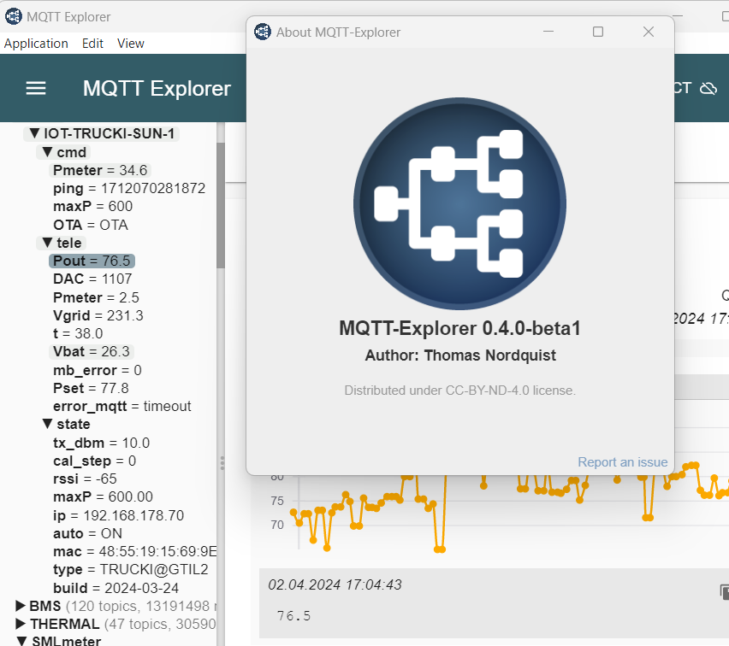The height and width of the screenshot is (646, 729).
Task: Click the Author: Thomas Nordquist text
Action: (460, 355)
